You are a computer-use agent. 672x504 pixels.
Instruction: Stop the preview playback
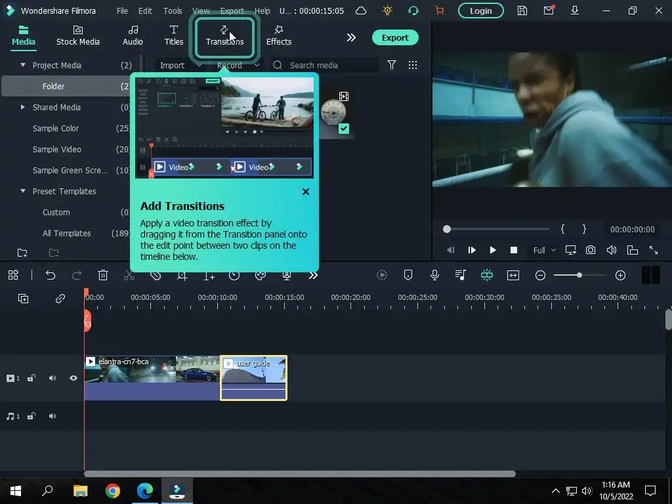tap(513, 250)
